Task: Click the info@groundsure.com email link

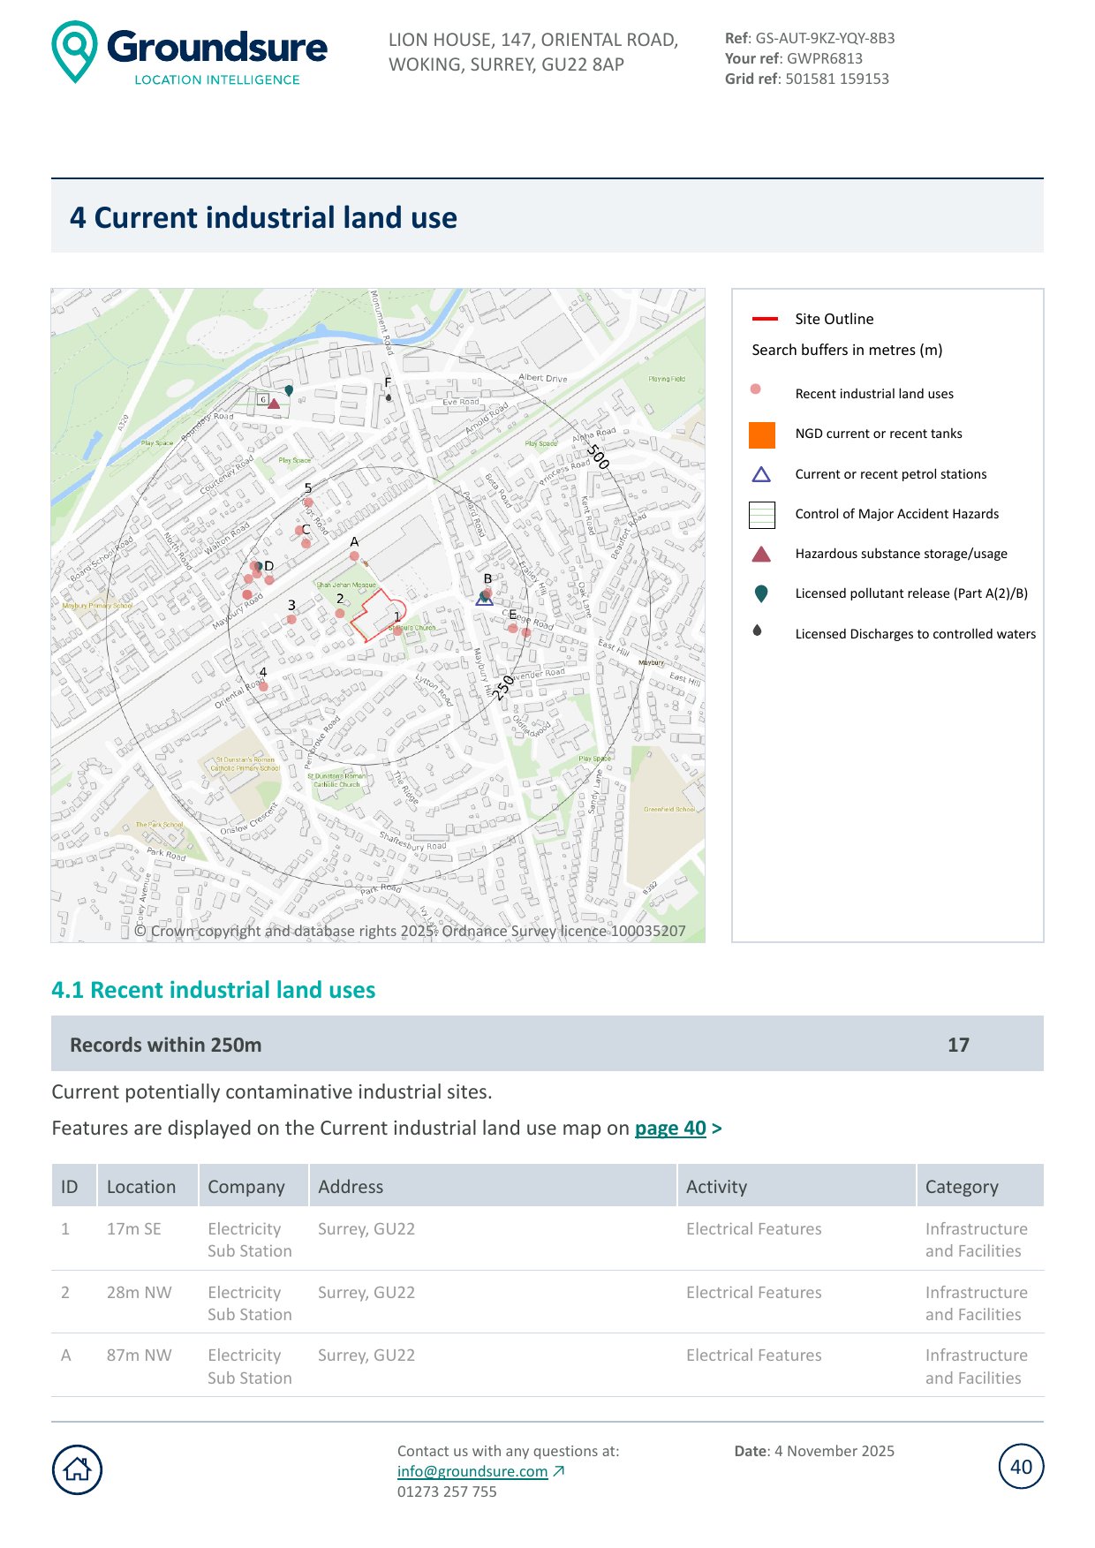Action: point(472,1471)
